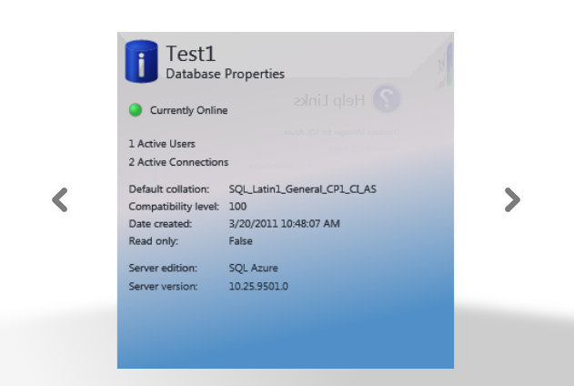Click the Compatibility level value 100
This screenshot has width=574, height=386.
238,207
